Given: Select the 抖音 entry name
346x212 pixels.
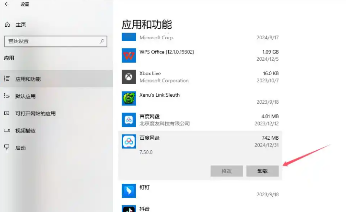Looking at the screenshot, I should [145, 209].
